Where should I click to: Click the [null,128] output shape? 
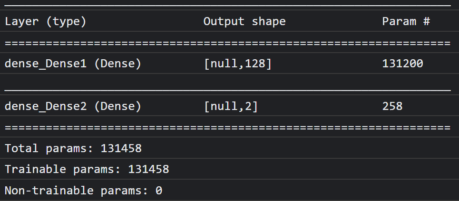click(x=237, y=64)
